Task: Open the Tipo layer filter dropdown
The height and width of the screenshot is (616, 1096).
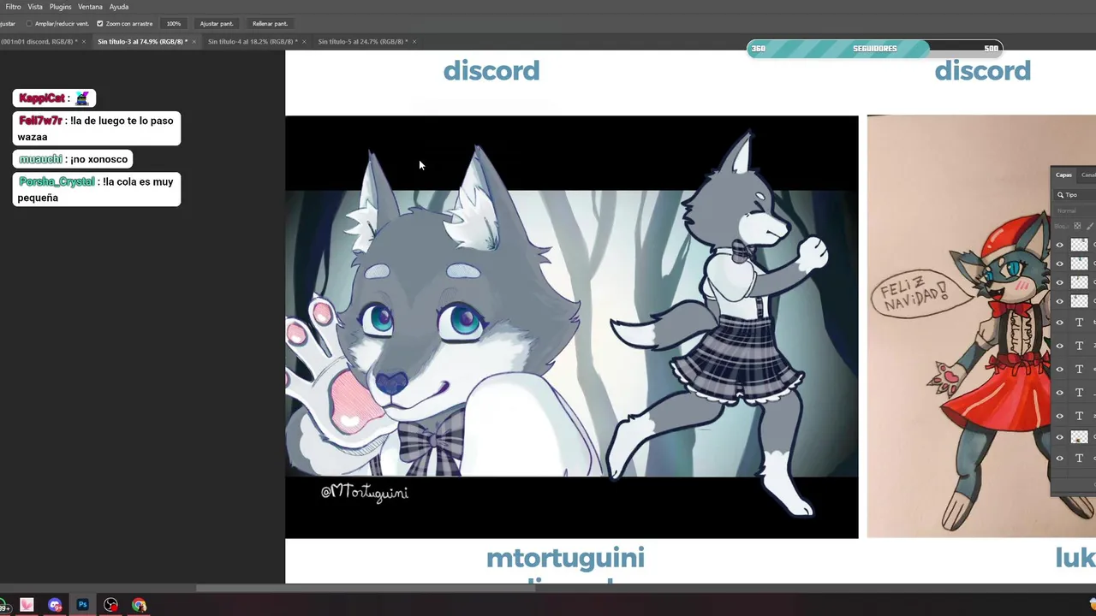Action: click(x=1075, y=195)
